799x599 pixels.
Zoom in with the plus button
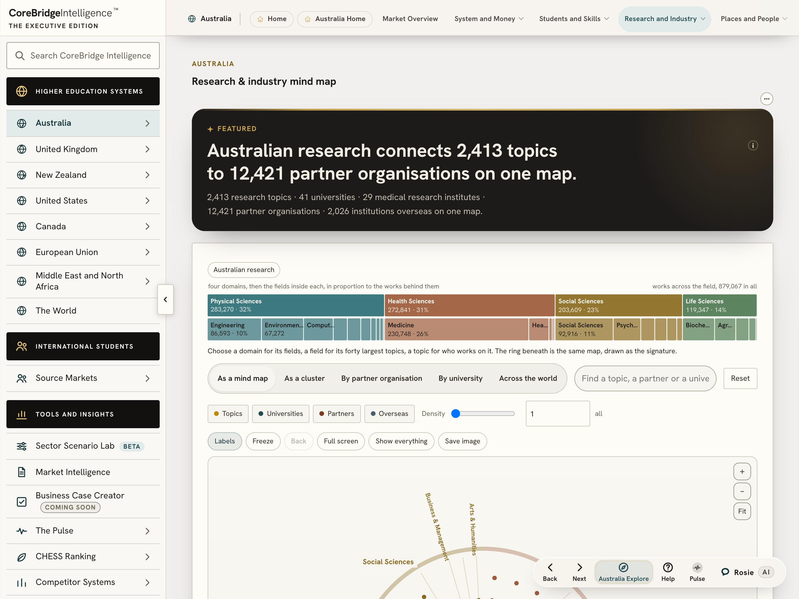click(x=742, y=472)
